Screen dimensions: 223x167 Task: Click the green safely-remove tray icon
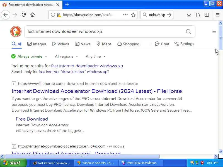pyautogui.click(x=197, y=163)
